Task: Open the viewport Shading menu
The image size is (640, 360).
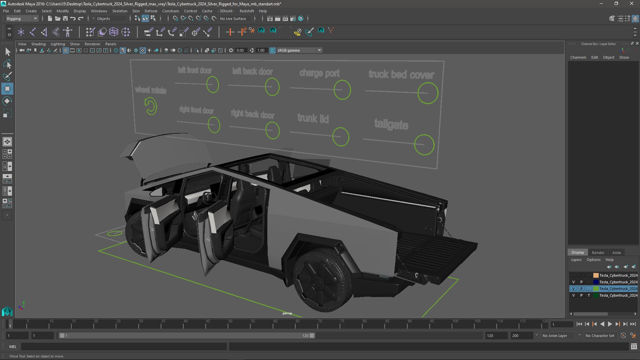Action: 38,44
